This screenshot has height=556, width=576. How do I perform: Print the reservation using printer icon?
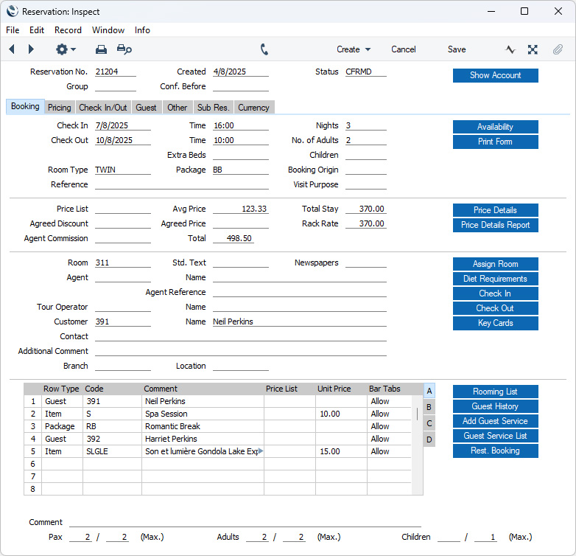pyautogui.click(x=101, y=49)
